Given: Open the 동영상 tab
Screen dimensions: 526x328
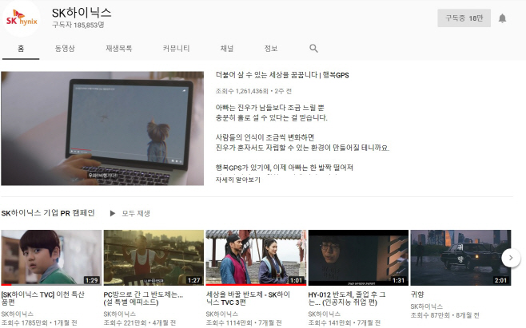Looking at the screenshot, I should tap(65, 49).
